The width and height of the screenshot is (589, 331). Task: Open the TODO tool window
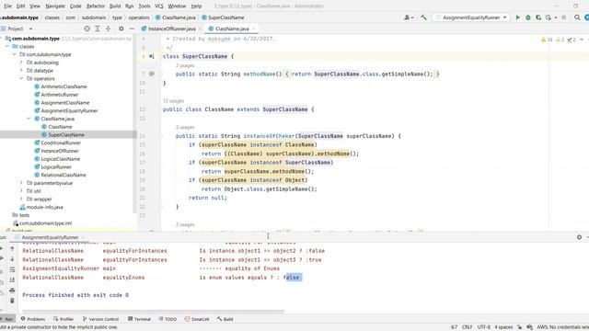point(167,319)
